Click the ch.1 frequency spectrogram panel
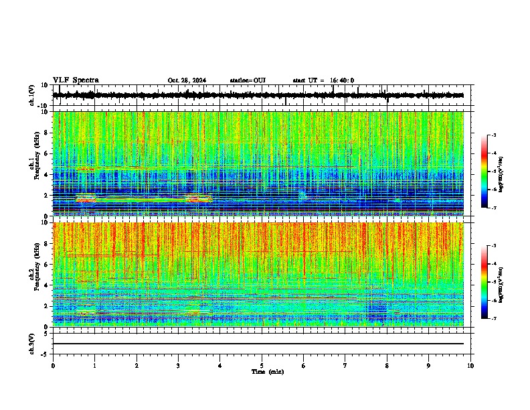530x410 pixels. tap(258, 163)
